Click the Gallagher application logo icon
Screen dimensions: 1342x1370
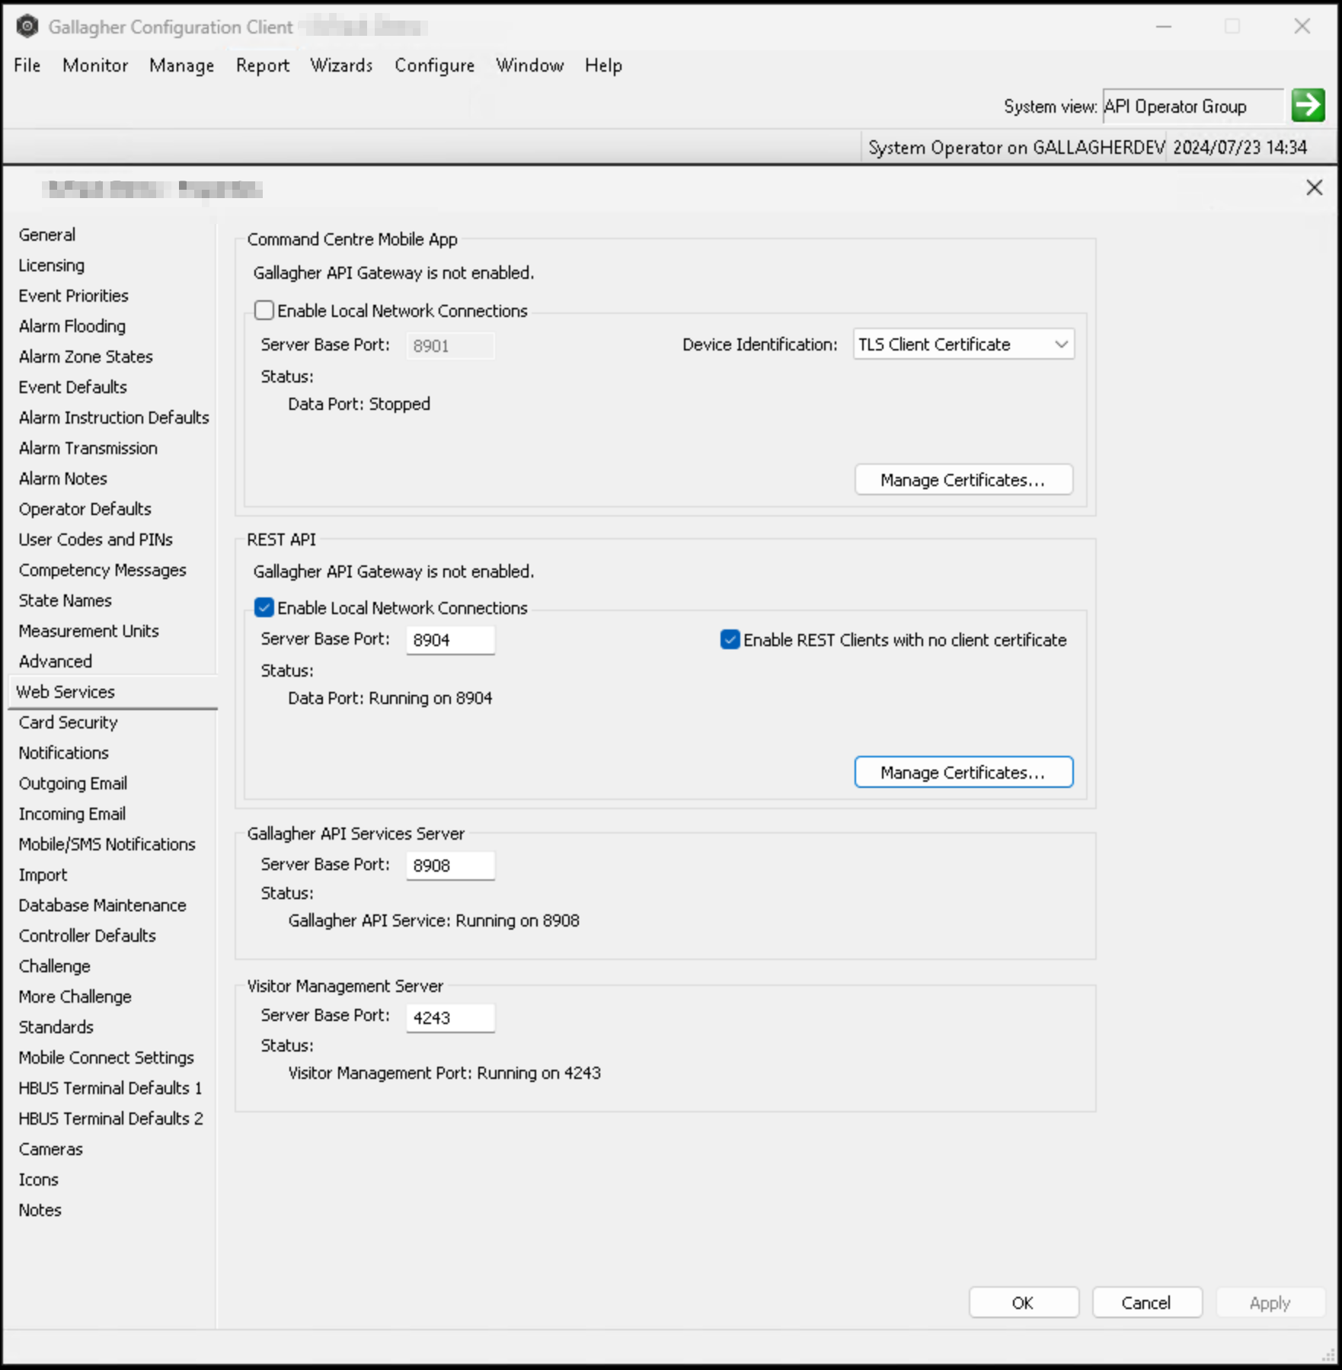pyautogui.click(x=27, y=27)
